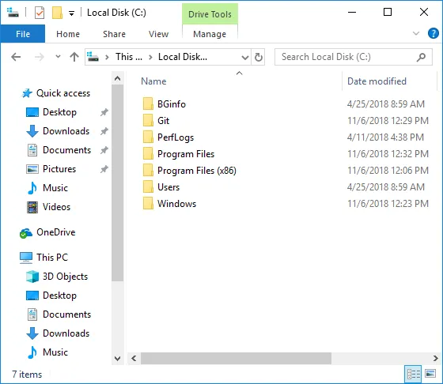Open Help with the question mark icon
Viewport: 443px width, 384px height.
click(434, 33)
